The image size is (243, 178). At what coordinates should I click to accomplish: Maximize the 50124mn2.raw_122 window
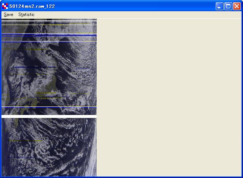click(228, 6)
